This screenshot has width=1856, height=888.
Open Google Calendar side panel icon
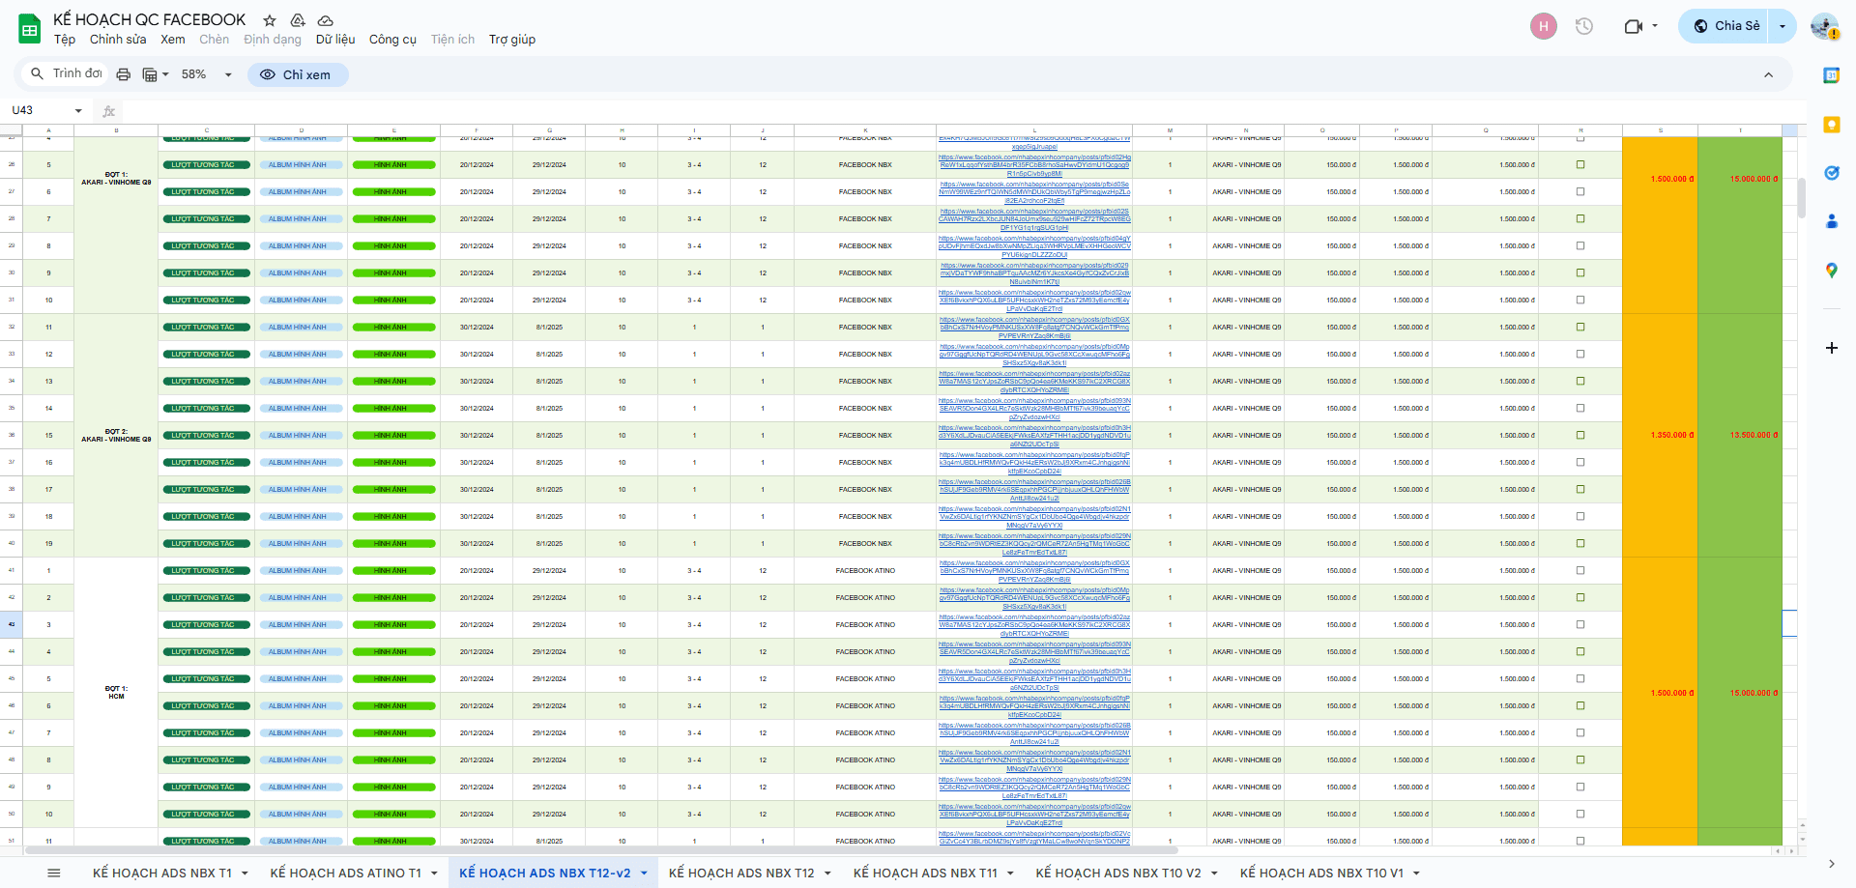point(1831,75)
